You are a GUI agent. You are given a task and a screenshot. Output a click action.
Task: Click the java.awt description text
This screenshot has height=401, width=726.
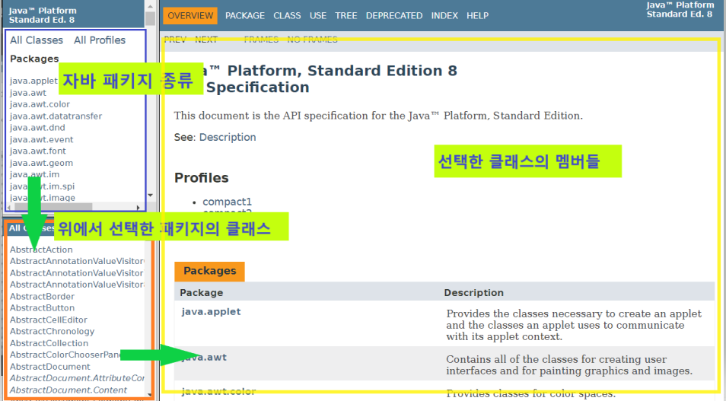point(569,365)
